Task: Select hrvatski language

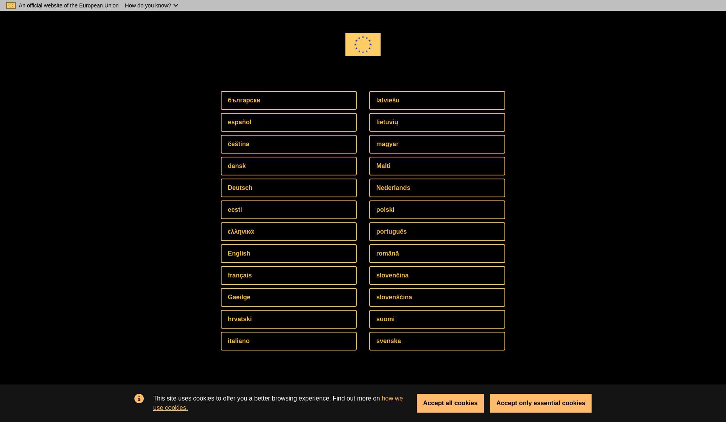Action: 289,319
